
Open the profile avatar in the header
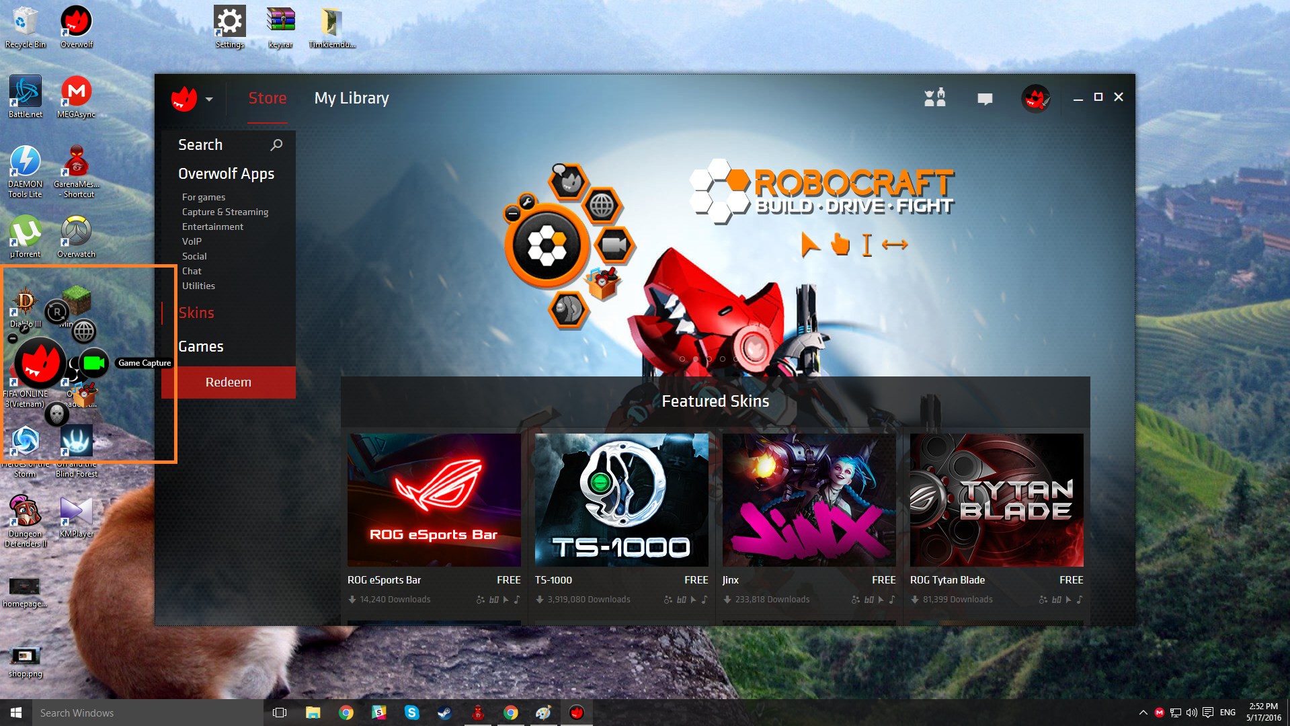pos(1036,99)
